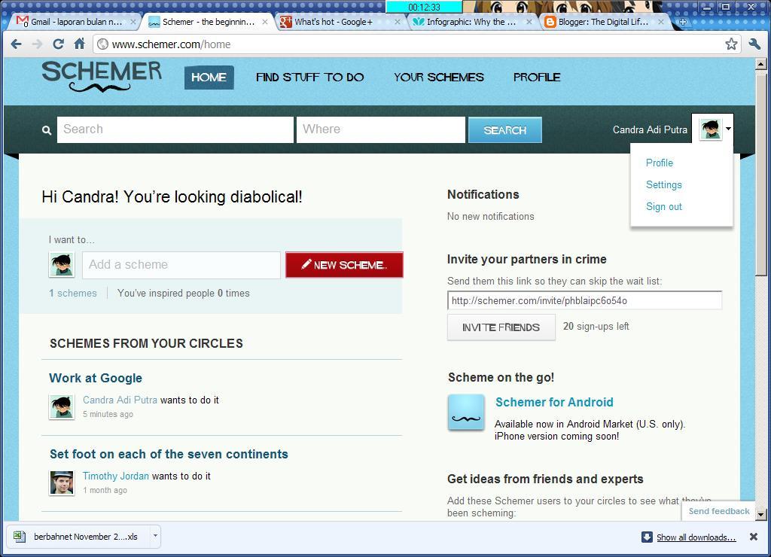Close the Gmail tab

(133, 22)
